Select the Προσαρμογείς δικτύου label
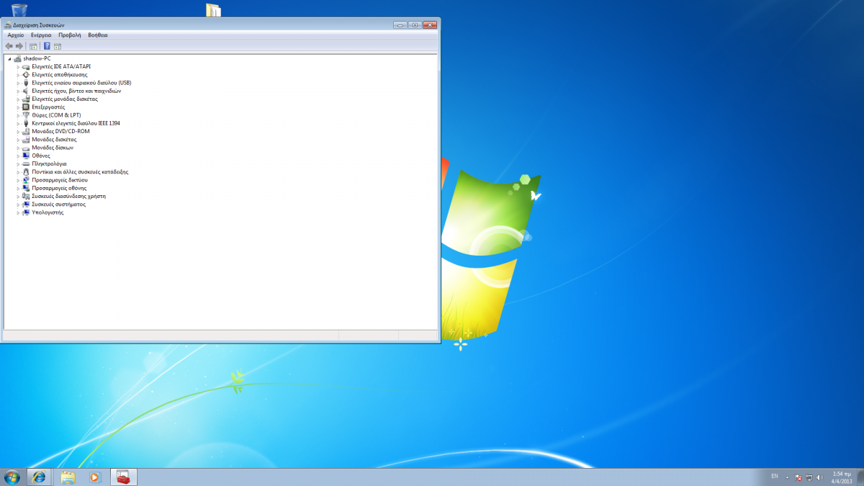864x486 pixels. pos(60,180)
